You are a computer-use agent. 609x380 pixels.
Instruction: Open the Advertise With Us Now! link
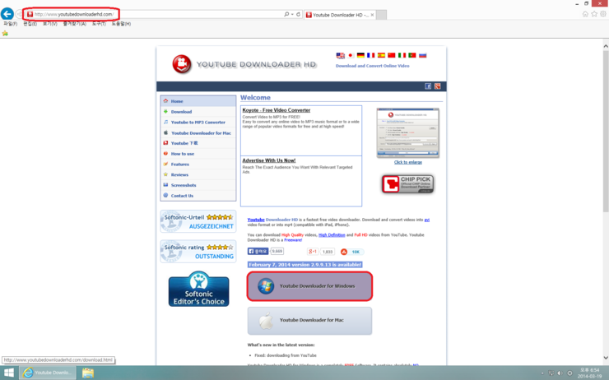(269, 160)
